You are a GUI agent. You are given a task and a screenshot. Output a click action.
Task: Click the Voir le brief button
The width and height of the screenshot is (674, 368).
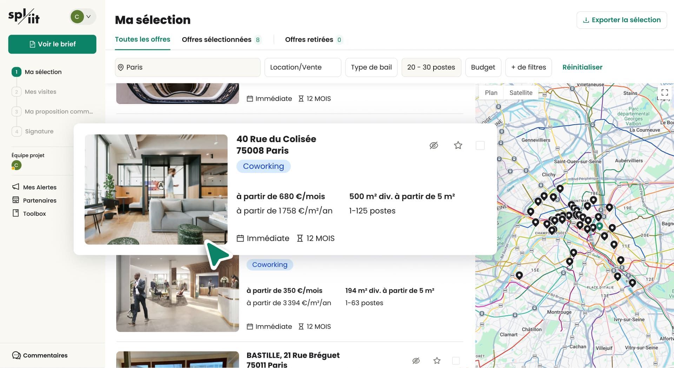52,44
